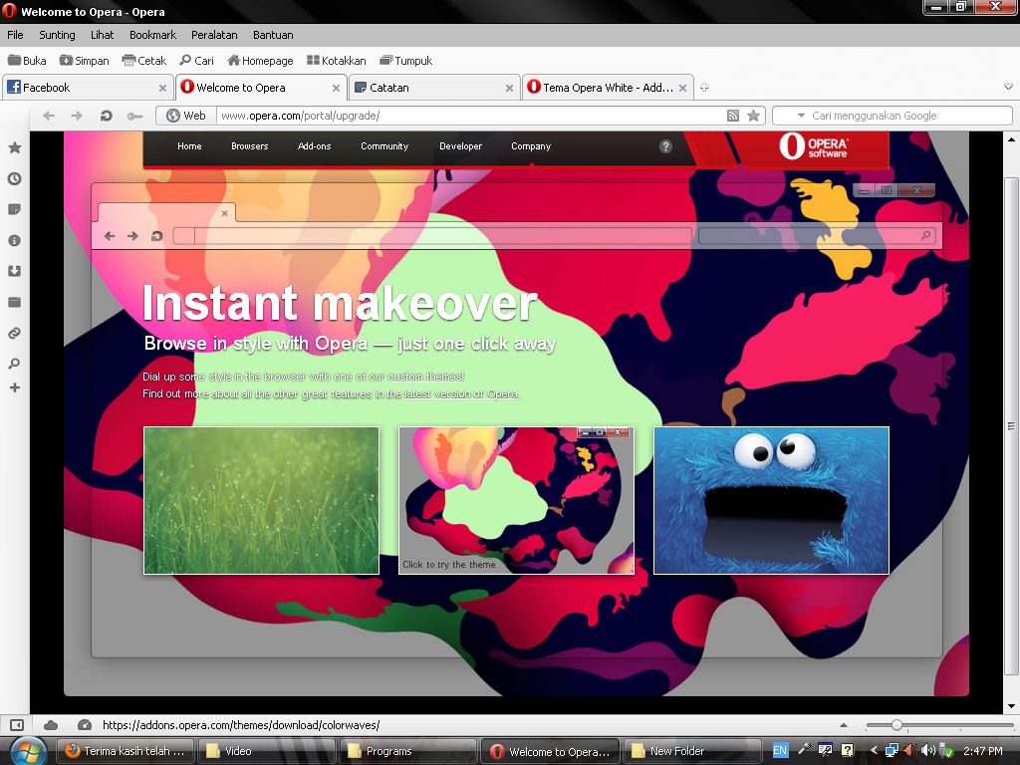The image size is (1020, 765).
Task: Switch to the Programs taskbar window
Action: (x=407, y=751)
